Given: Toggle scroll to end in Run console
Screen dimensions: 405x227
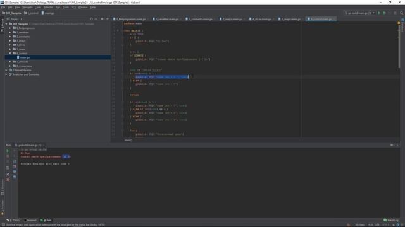Looking at the screenshot, I should click(15, 166).
